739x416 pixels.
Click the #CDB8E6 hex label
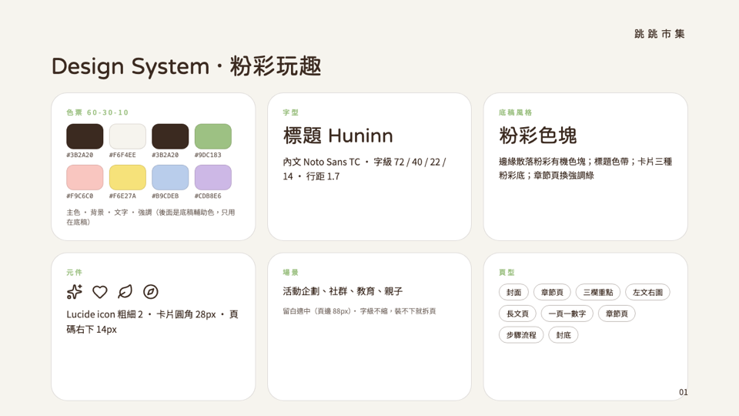208,196
